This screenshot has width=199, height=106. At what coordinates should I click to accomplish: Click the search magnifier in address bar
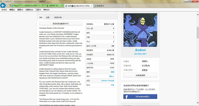[x=42, y=6]
